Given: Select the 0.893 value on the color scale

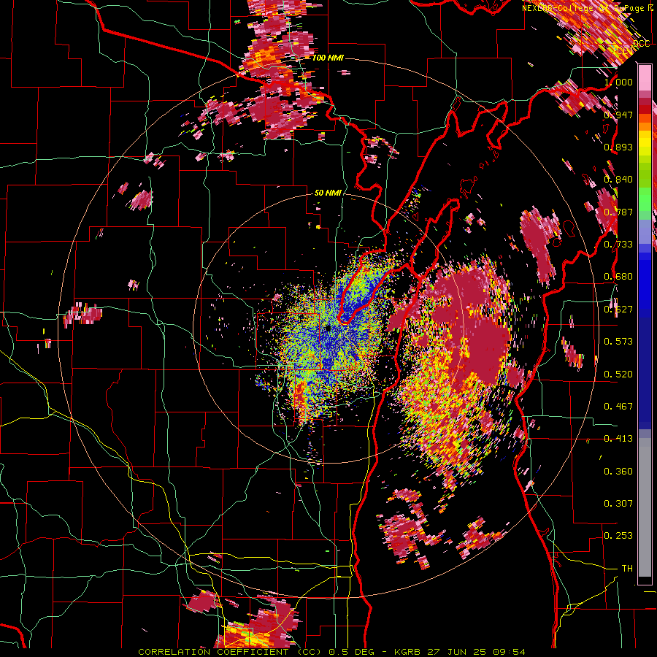Looking at the screenshot, I should (618, 147).
